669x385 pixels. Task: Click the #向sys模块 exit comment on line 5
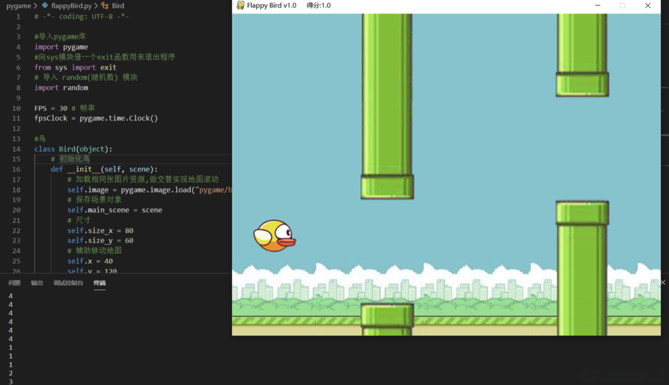tap(105, 57)
